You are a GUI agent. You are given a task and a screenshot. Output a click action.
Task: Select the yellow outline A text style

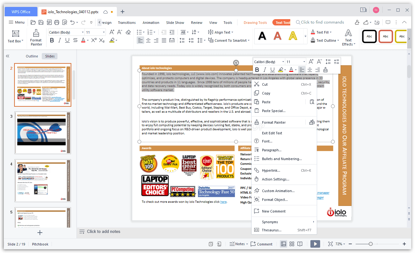[x=293, y=36]
